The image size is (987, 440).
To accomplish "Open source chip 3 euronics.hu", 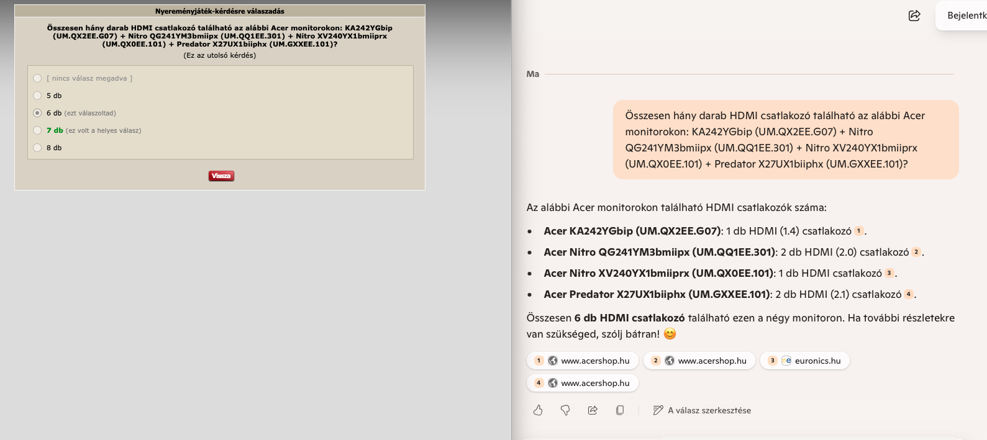I will [805, 361].
